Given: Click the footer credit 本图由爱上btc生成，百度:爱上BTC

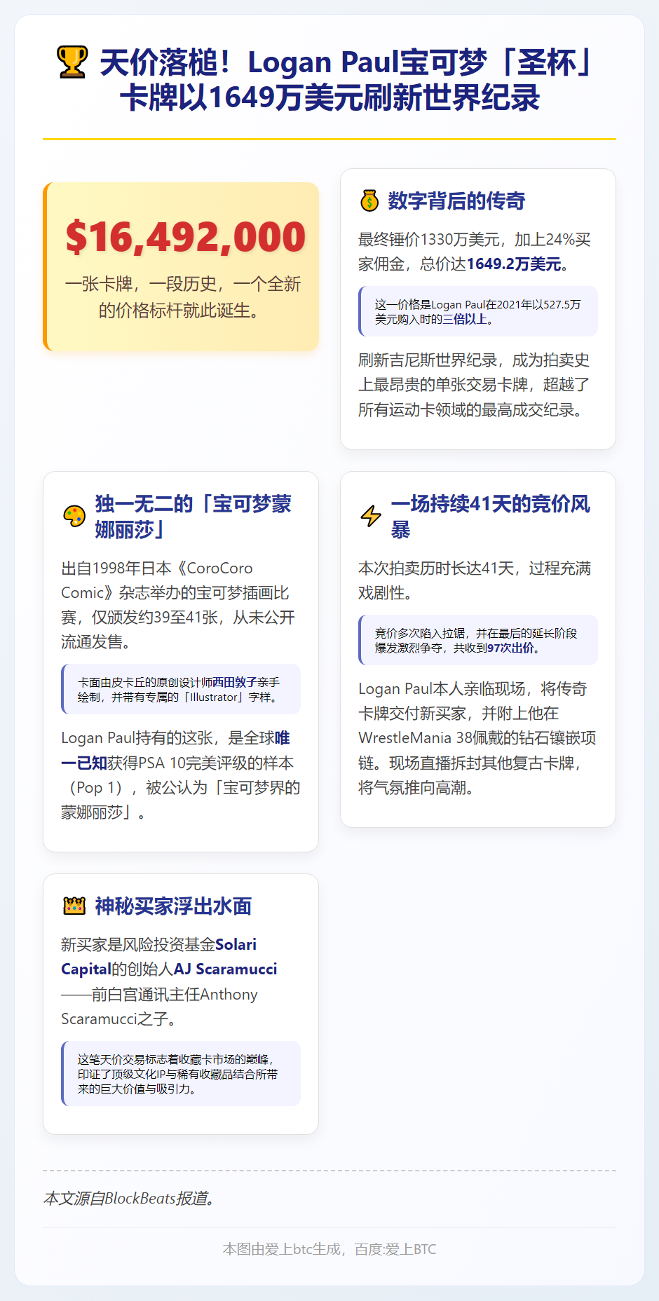Looking at the screenshot, I should [329, 1249].
